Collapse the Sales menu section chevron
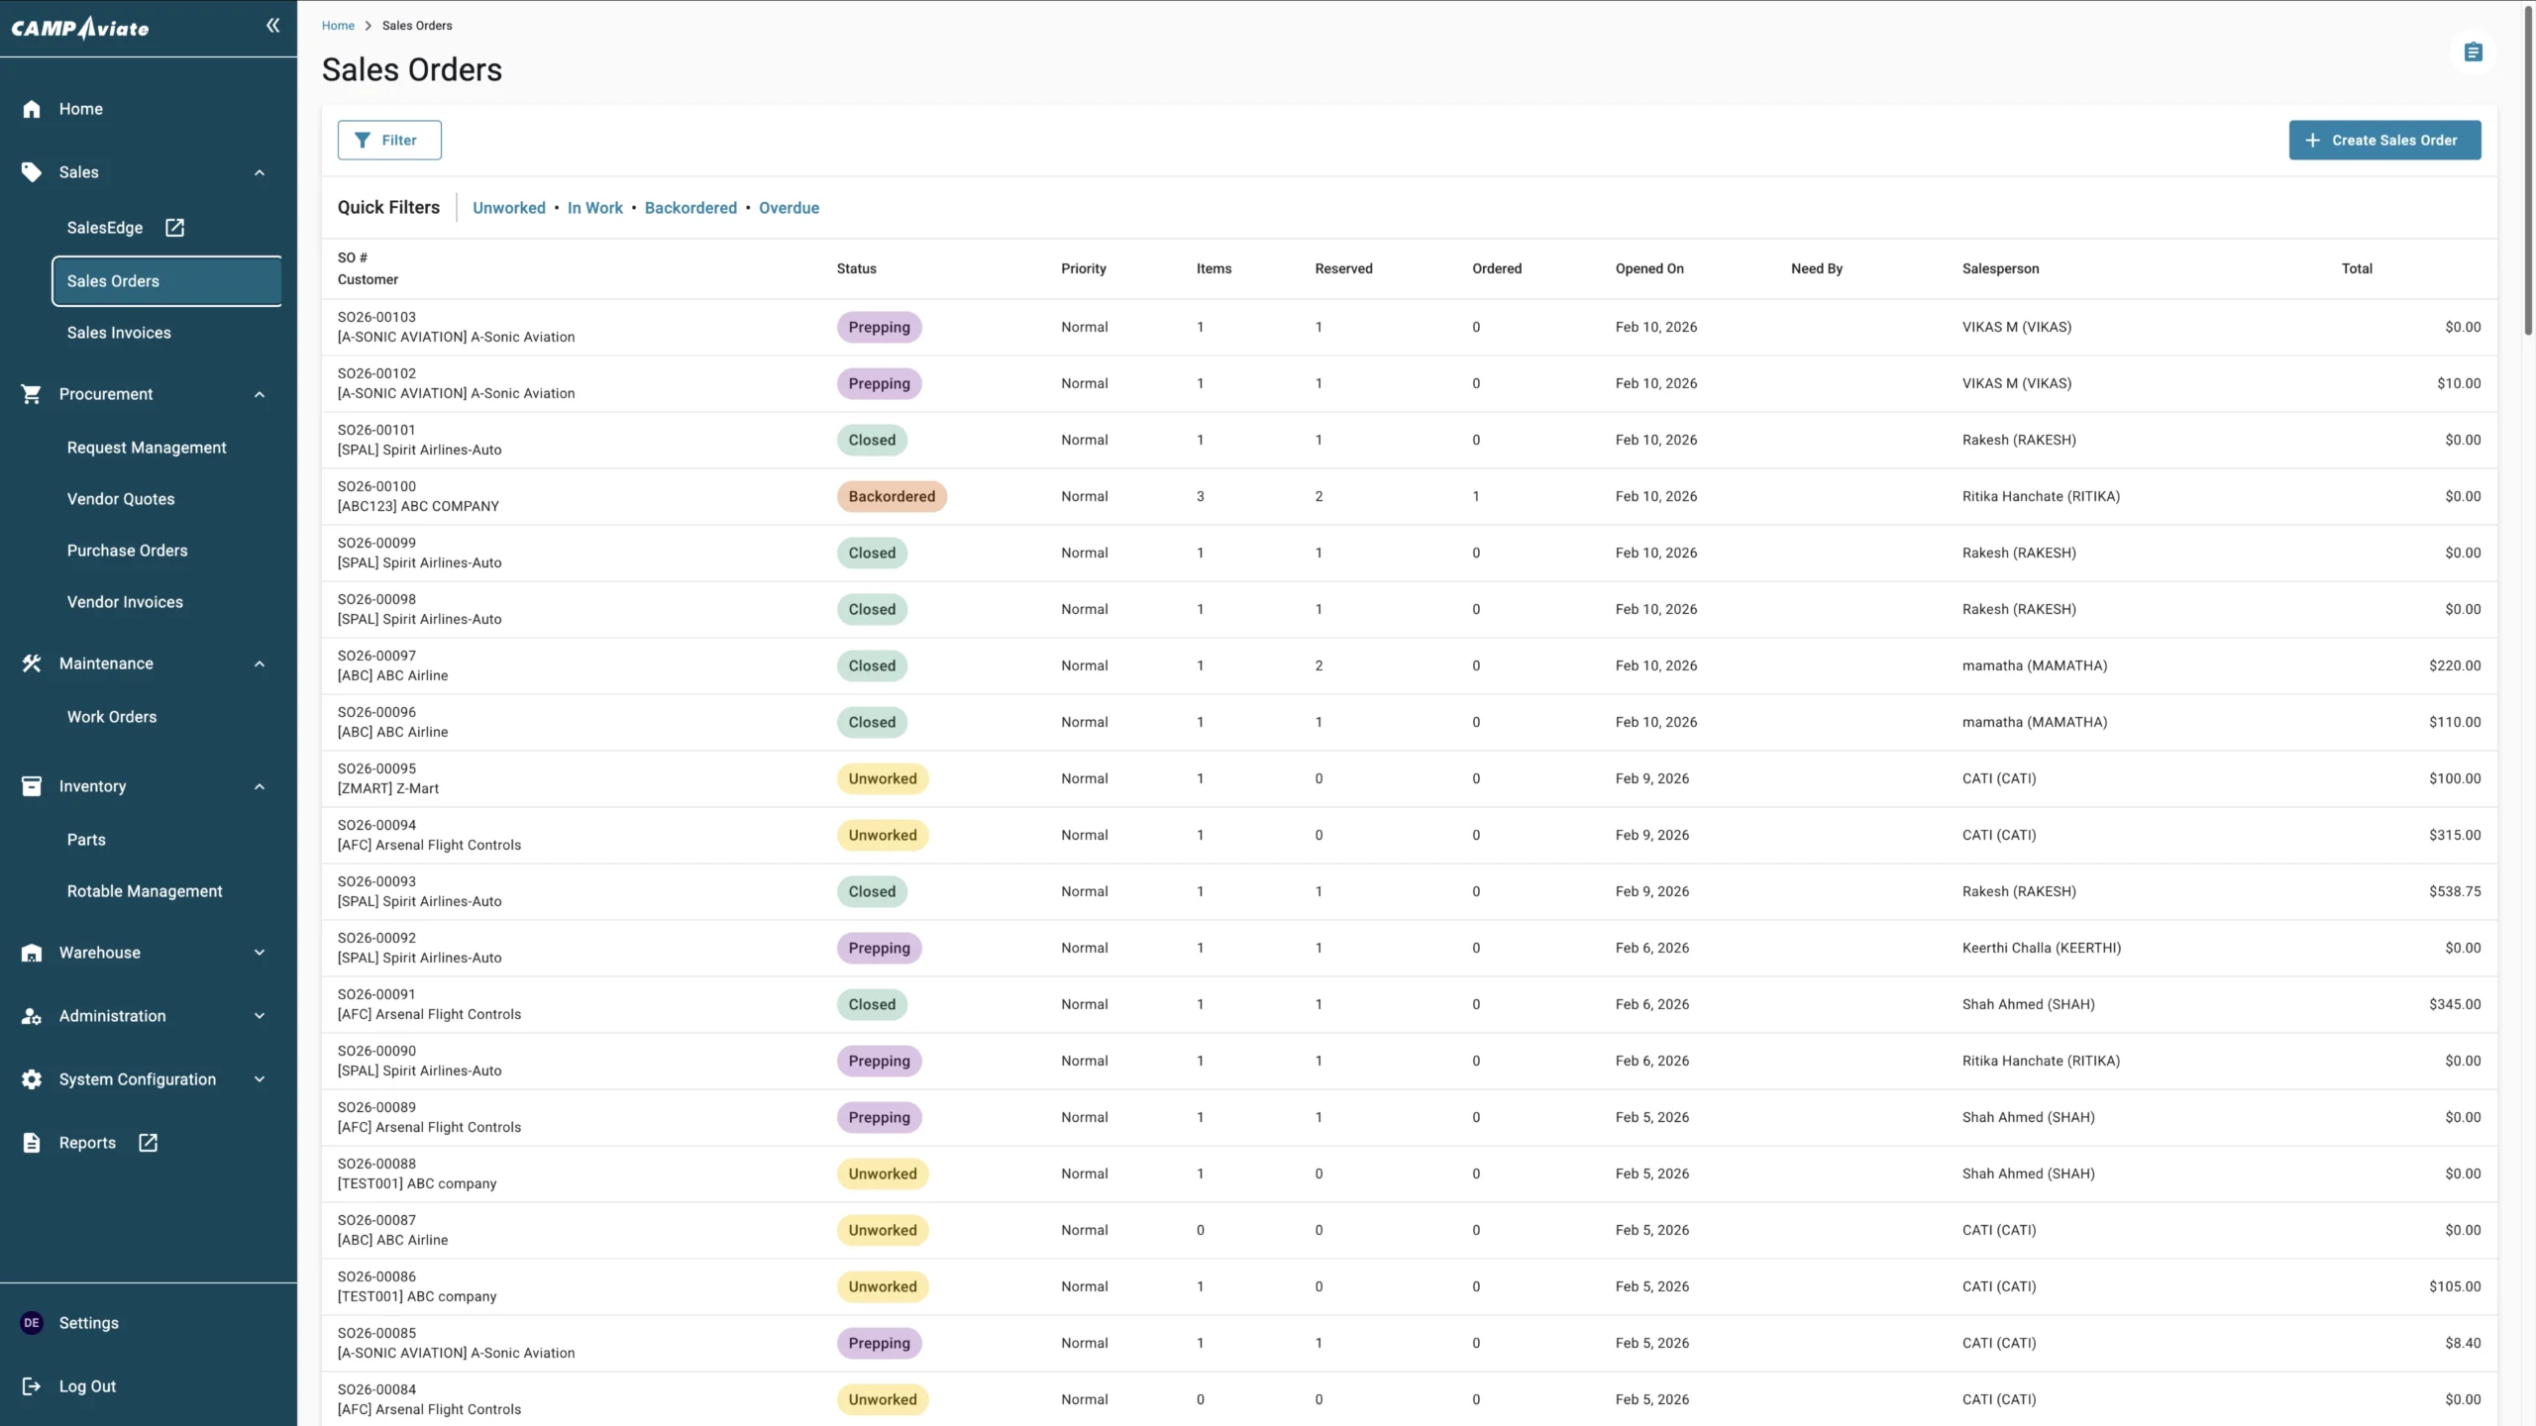Viewport: 2536px width, 1426px height. coord(260,172)
